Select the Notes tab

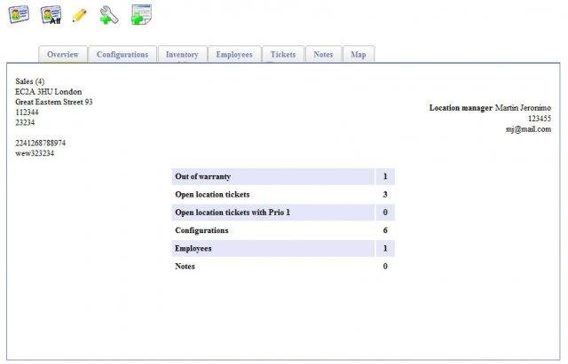323,55
